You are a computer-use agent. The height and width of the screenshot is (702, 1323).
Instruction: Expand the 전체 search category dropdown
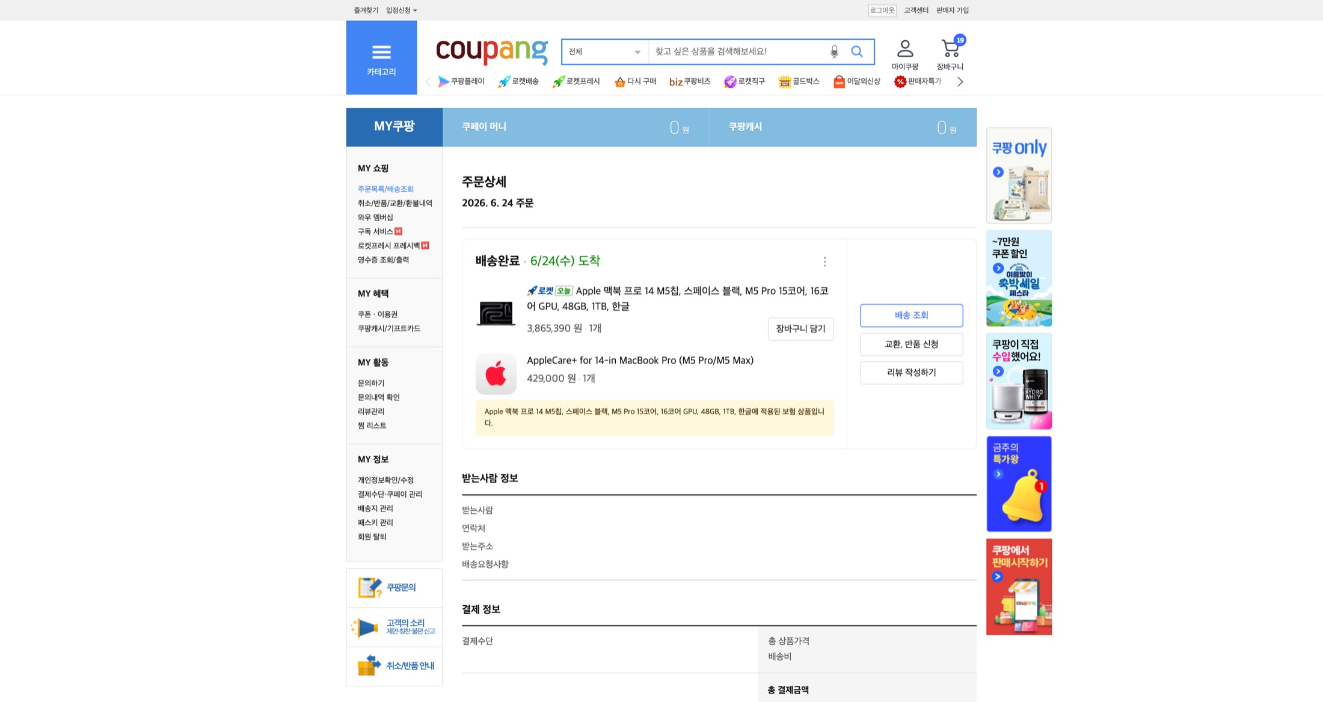click(x=605, y=52)
